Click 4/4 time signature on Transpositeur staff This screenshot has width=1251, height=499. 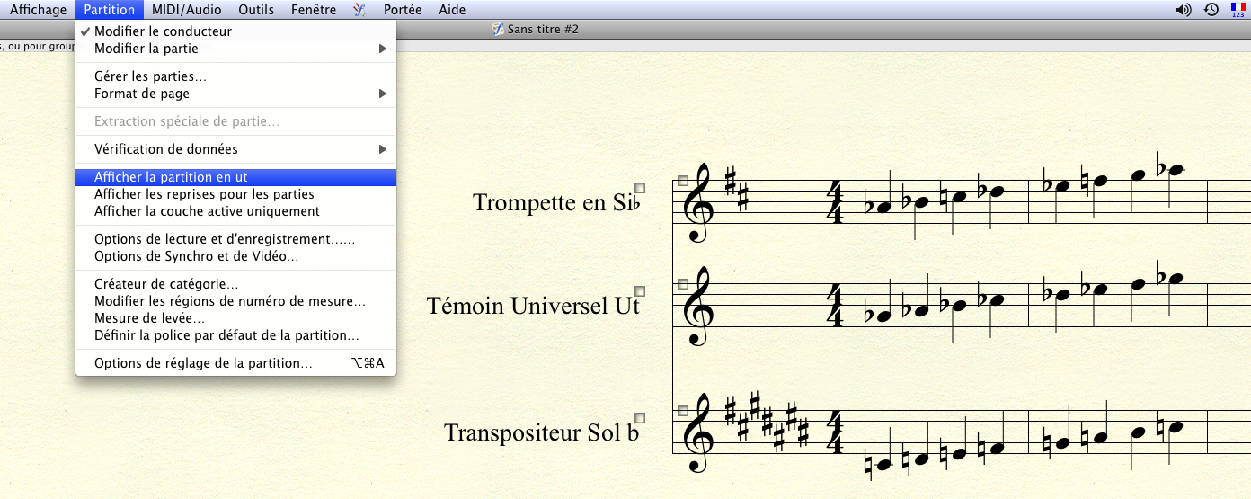836,433
